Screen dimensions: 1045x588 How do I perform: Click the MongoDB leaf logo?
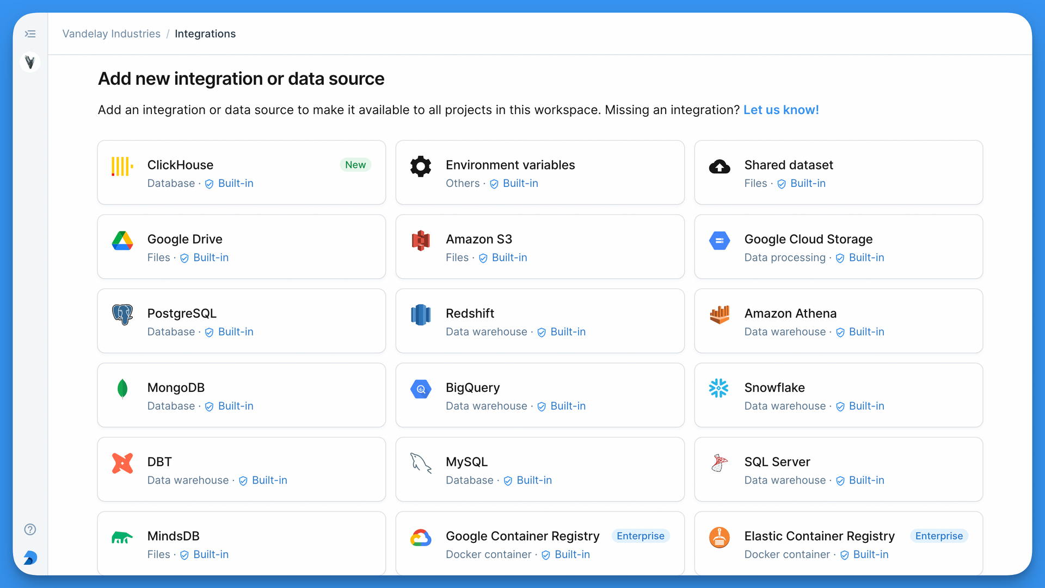122,389
